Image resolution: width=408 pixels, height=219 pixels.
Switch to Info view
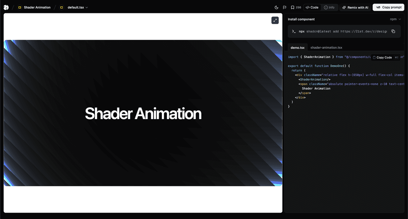(329, 7)
